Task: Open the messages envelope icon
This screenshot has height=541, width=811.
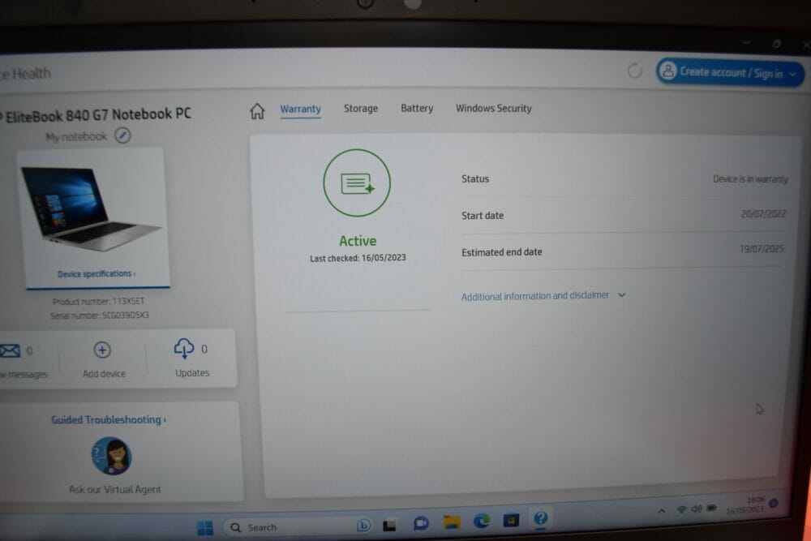Action: point(11,350)
